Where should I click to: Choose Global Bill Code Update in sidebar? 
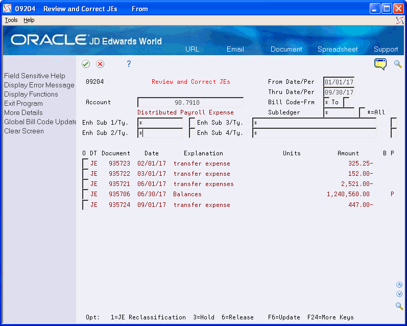tap(40, 122)
